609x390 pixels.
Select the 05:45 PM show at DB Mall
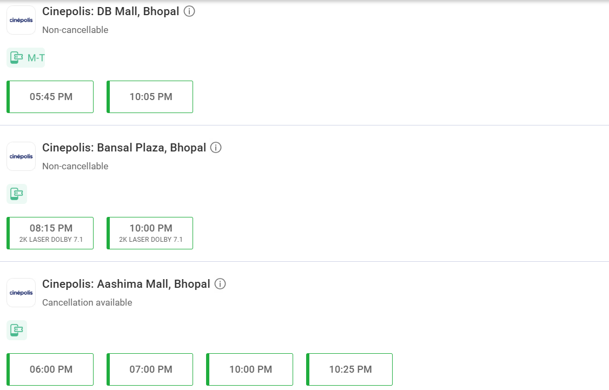[x=50, y=97]
